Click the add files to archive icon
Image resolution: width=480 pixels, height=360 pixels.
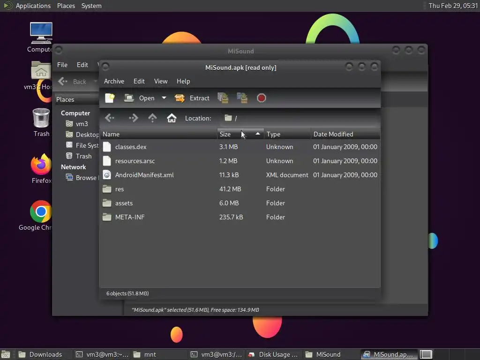coord(223,98)
